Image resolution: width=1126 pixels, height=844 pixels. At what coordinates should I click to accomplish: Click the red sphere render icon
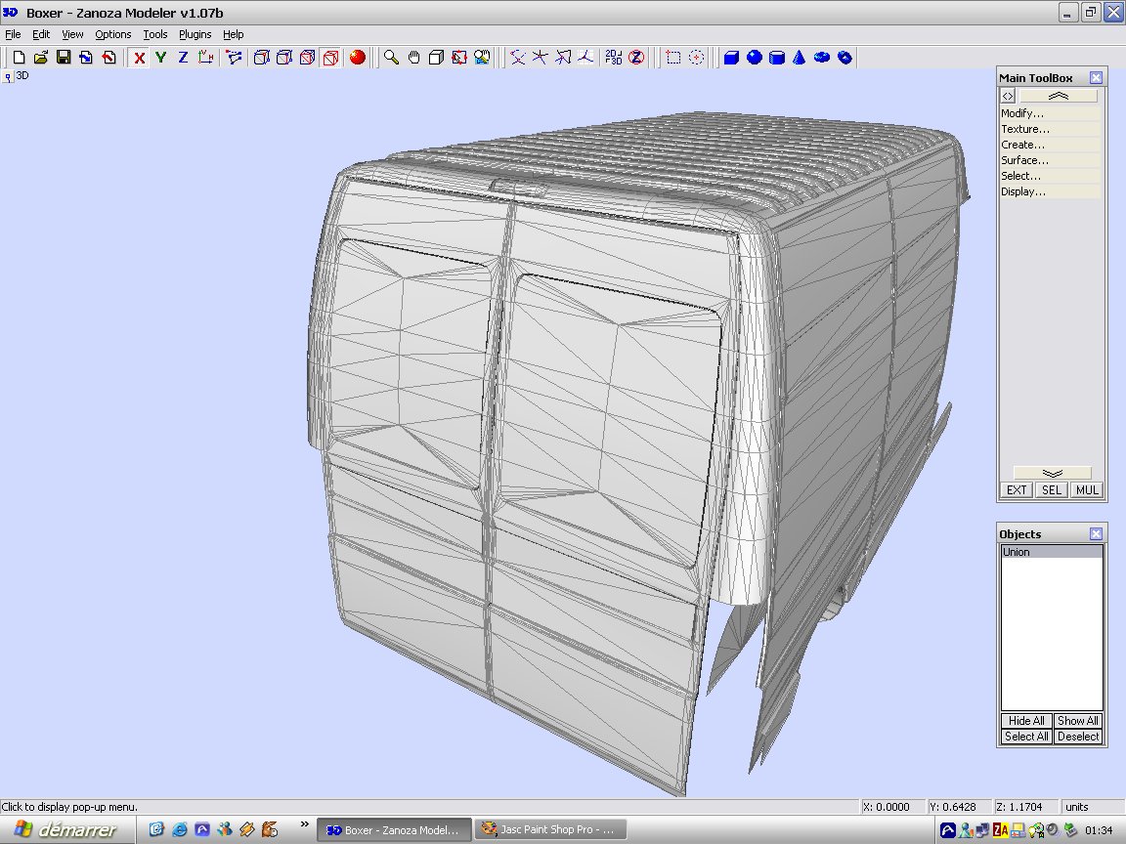(358, 58)
